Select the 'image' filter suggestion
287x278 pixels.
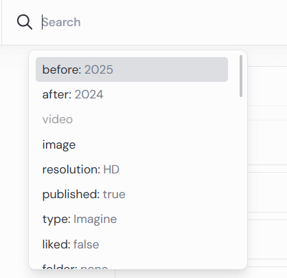132,145
